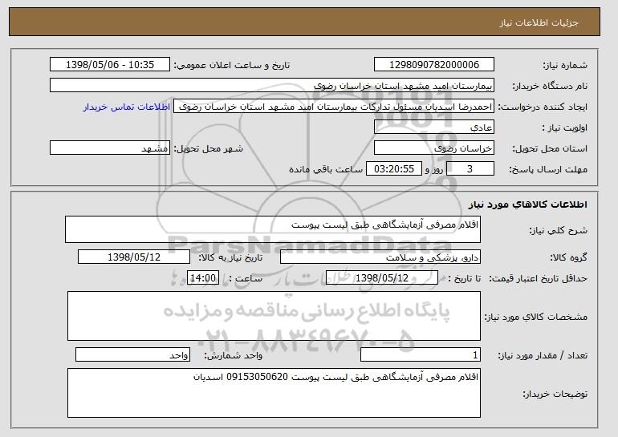The image size is (618, 437).
Task: Click the روز و text beside days field
Action: point(434,169)
